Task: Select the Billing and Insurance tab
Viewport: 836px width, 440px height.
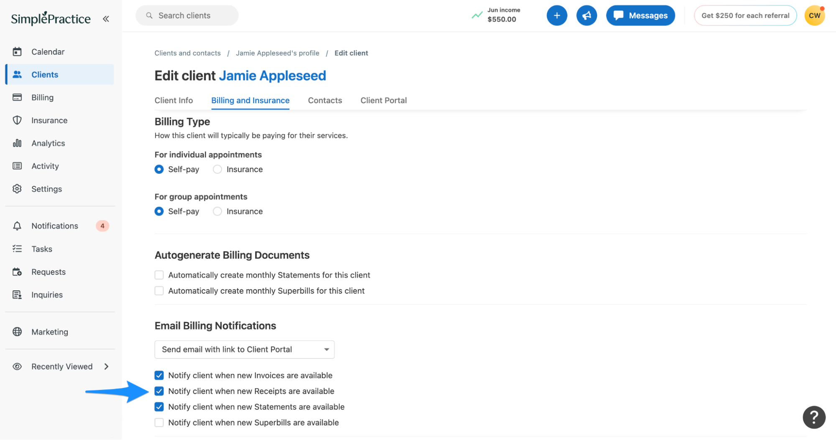Action: [x=250, y=100]
